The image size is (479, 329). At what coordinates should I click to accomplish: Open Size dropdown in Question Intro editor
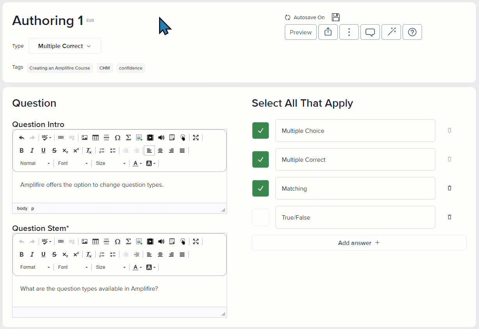(x=111, y=163)
